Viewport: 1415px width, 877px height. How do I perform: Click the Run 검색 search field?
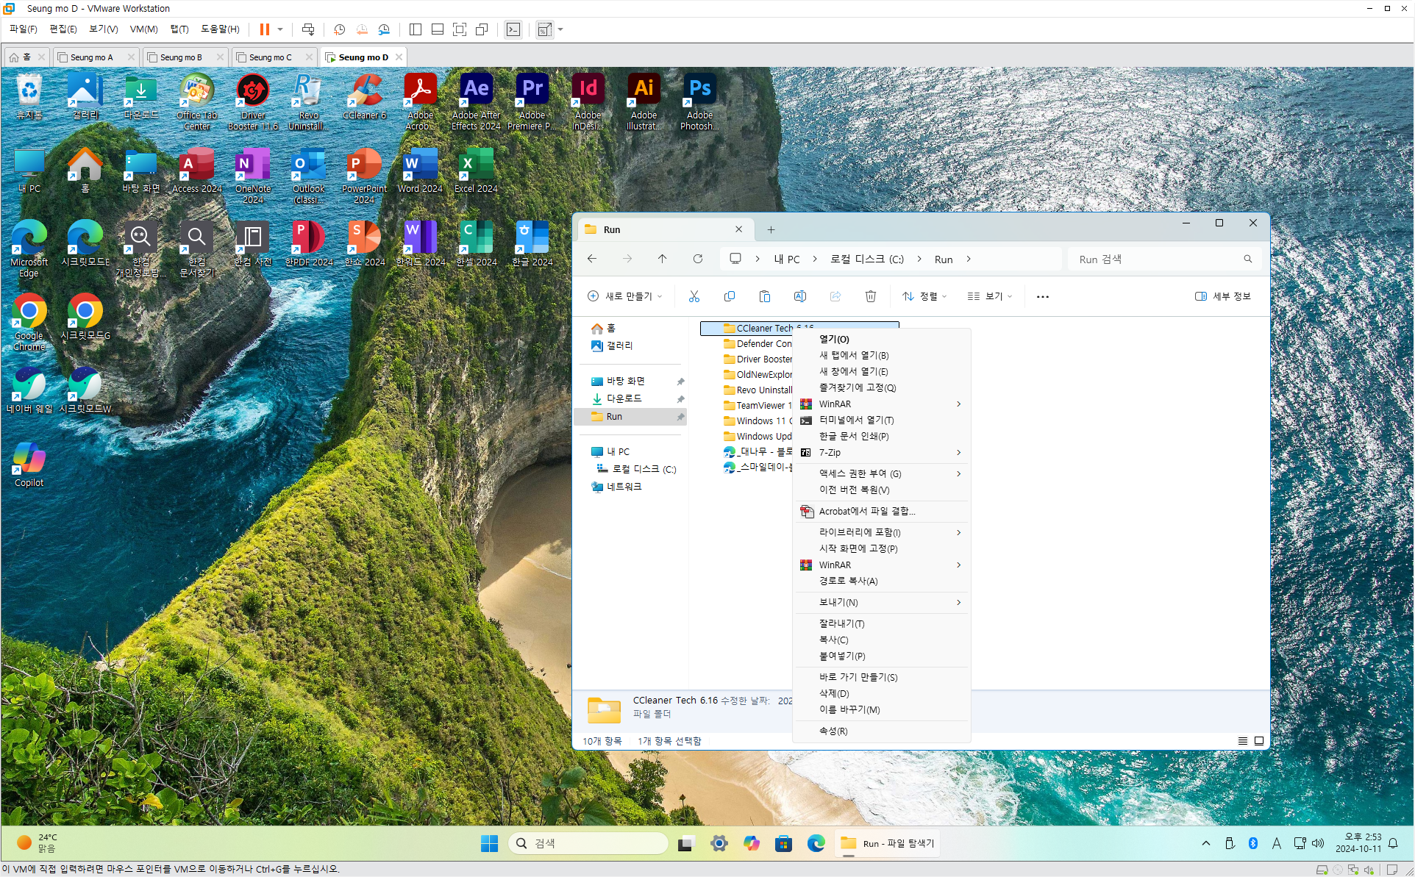(1155, 259)
